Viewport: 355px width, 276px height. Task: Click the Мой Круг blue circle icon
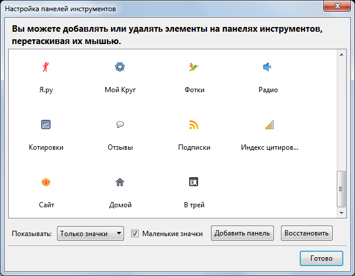120,67
